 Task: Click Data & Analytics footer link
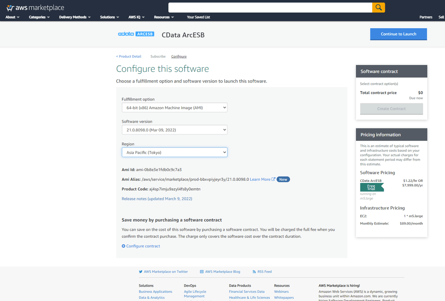[152, 298]
